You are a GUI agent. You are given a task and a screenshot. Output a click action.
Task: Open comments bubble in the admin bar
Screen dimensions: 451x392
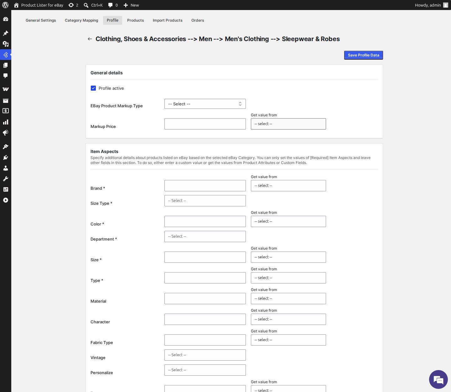point(110,5)
